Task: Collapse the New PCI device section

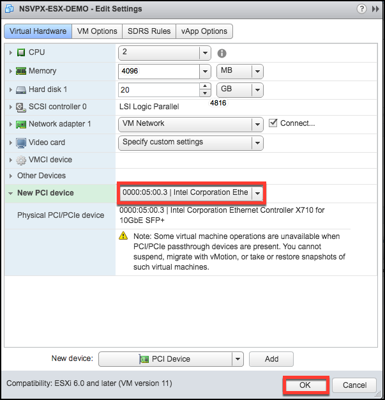Action: tap(10, 194)
